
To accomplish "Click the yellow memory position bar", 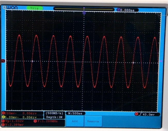I will [x=84, y=9].
